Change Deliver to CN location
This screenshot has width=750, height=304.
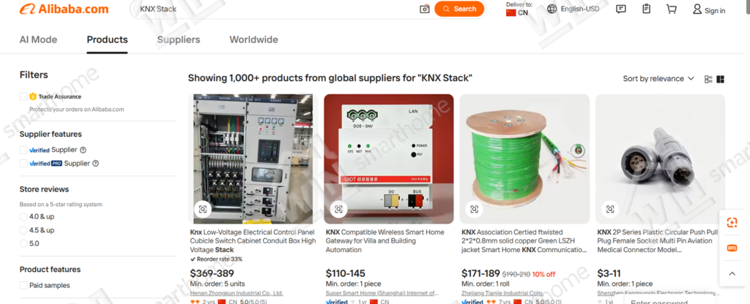[x=519, y=9]
